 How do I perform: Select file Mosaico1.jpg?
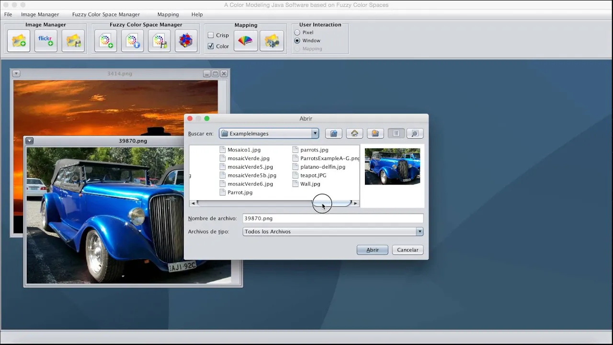(240, 150)
